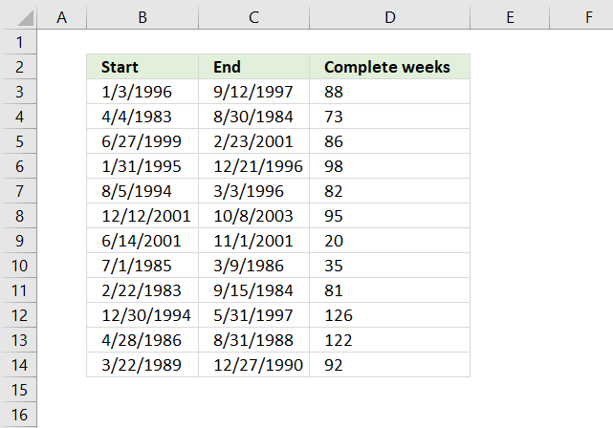Click cell containing 12/27/1990
This screenshot has height=428, width=613.
(x=253, y=365)
